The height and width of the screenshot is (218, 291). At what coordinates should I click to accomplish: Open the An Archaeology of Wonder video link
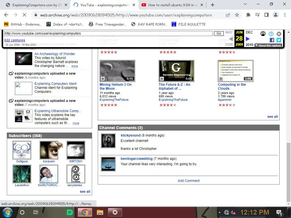[55, 54]
